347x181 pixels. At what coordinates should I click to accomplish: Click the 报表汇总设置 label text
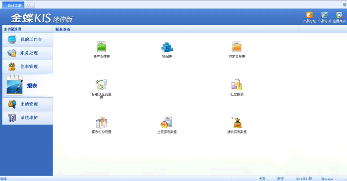pyautogui.click(x=101, y=132)
